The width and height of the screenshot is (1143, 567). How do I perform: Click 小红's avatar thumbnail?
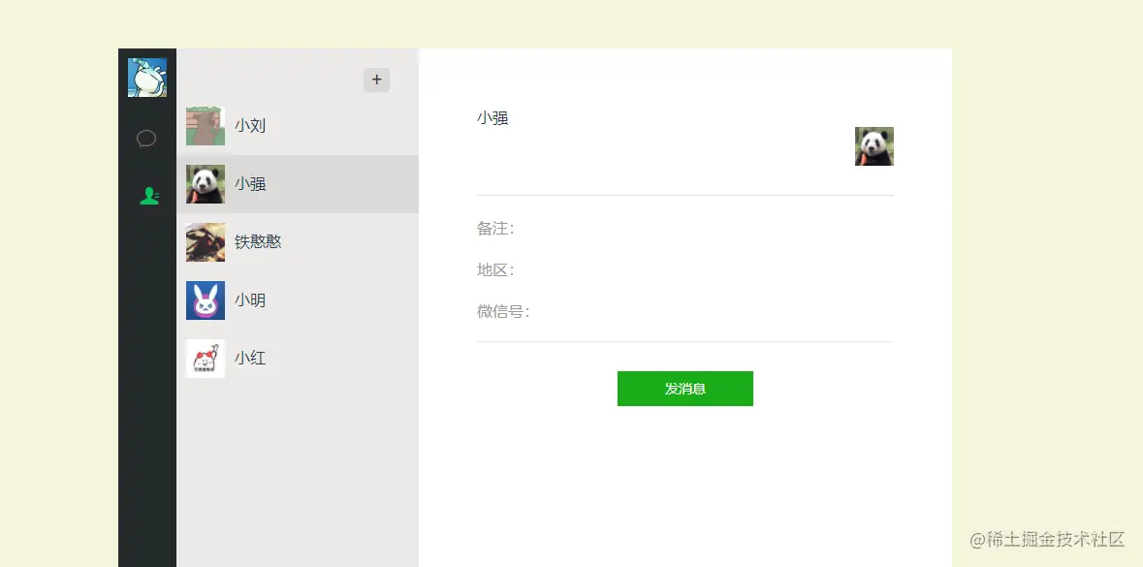click(x=206, y=359)
